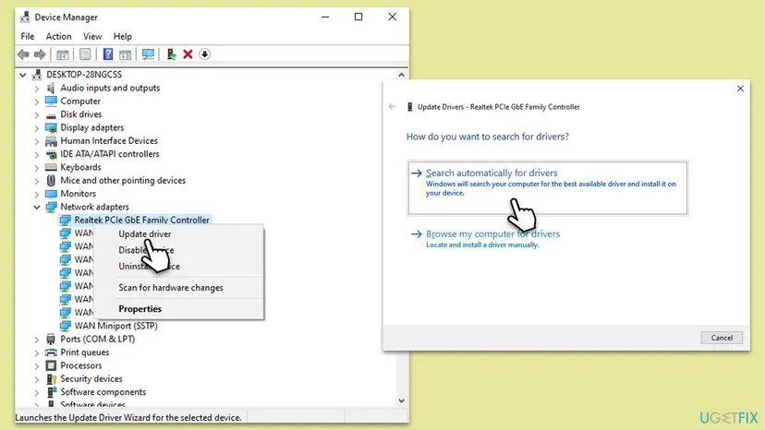The image size is (765, 430).
Task: Click the WAN Miniport (SSTP) adapter icon
Action: click(x=65, y=326)
